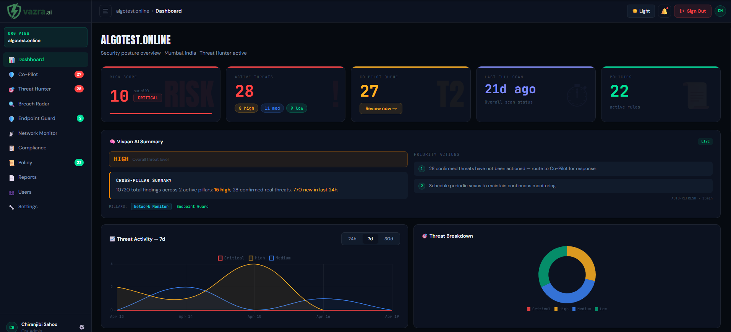Image resolution: width=731 pixels, height=332 pixels.
Task: Click priority action 2 about periodic scans
Action: pyautogui.click(x=563, y=186)
